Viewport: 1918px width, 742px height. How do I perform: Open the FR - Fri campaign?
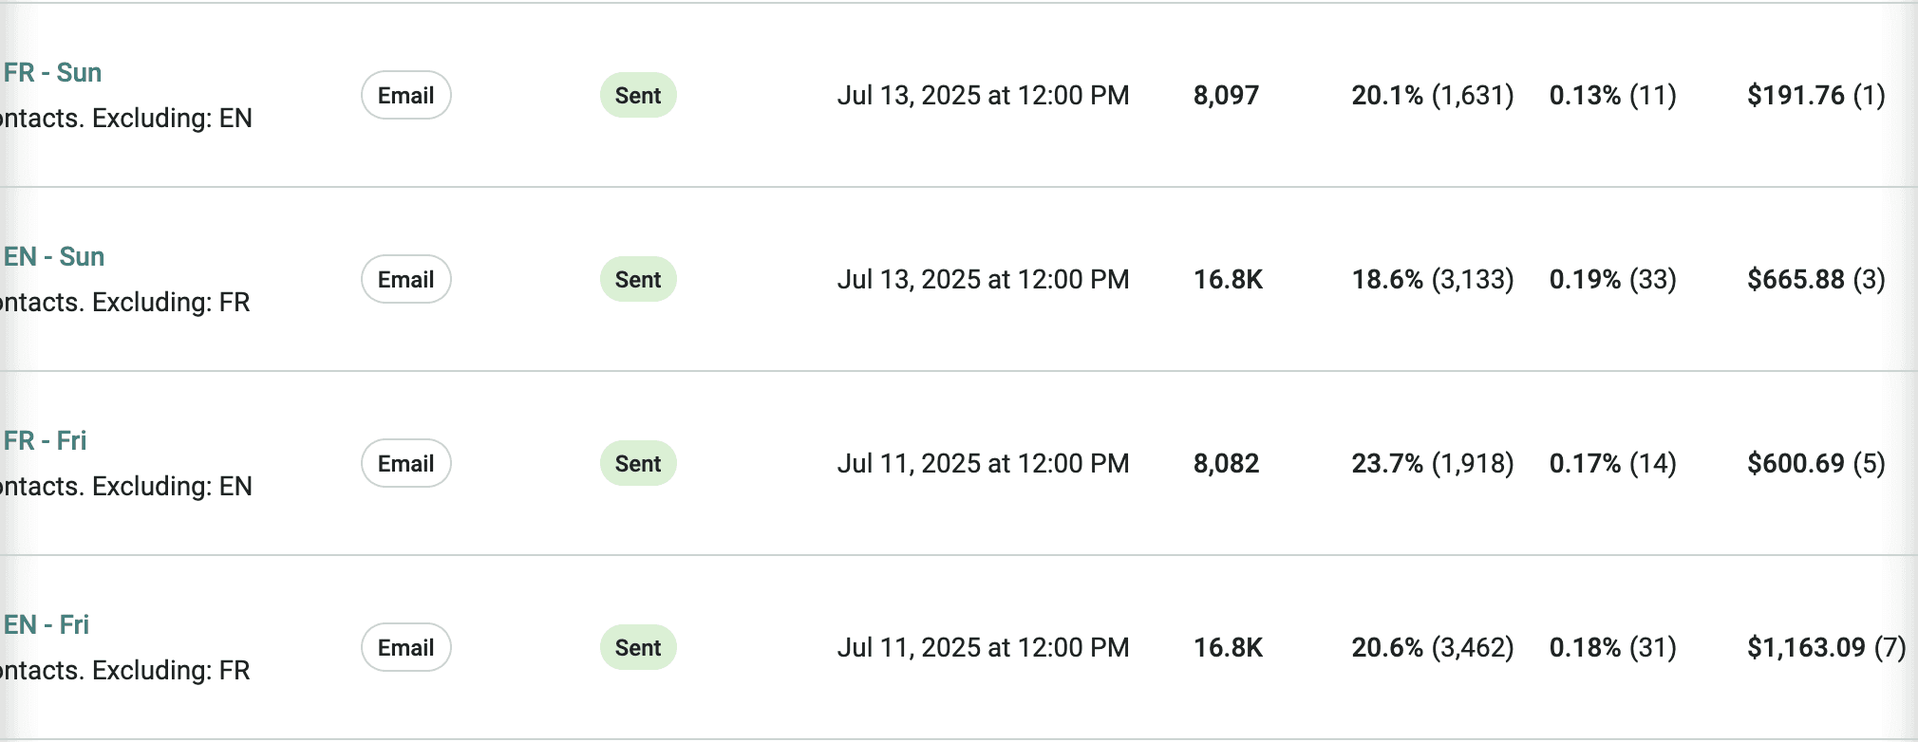pos(45,440)
